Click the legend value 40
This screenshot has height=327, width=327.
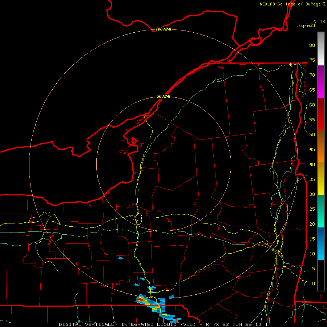click(x=312, y=164)
